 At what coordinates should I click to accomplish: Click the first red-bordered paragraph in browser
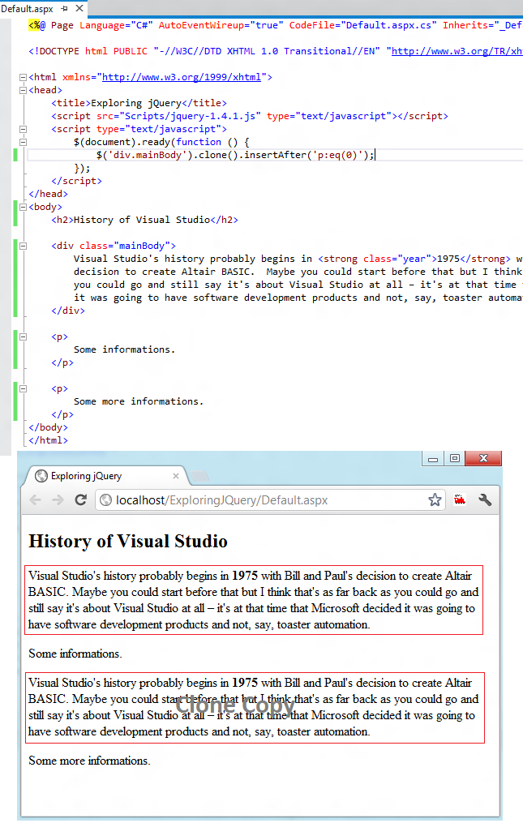tap(254, 600)
